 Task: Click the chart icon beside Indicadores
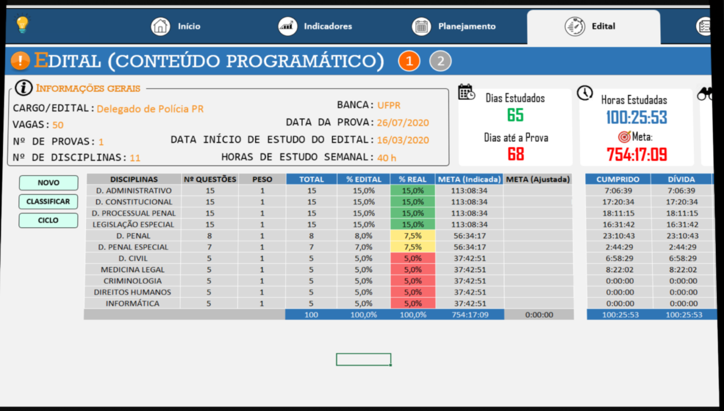click(x=288, y=26)
